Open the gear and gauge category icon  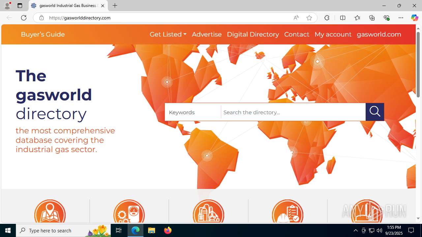(129, 211)
